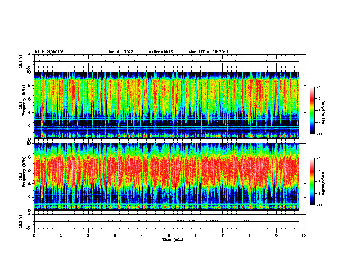
Task: Click the ch.1 spectrogram panel
Action: (x=167, y=105)
